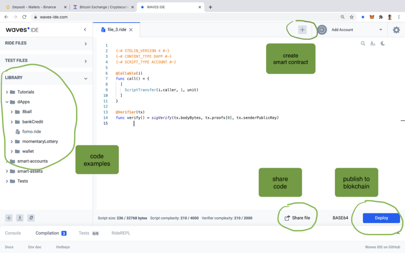The image size is (405, 253).
Task: Toggle dark theme moon icon
Action: coord(383,44)
